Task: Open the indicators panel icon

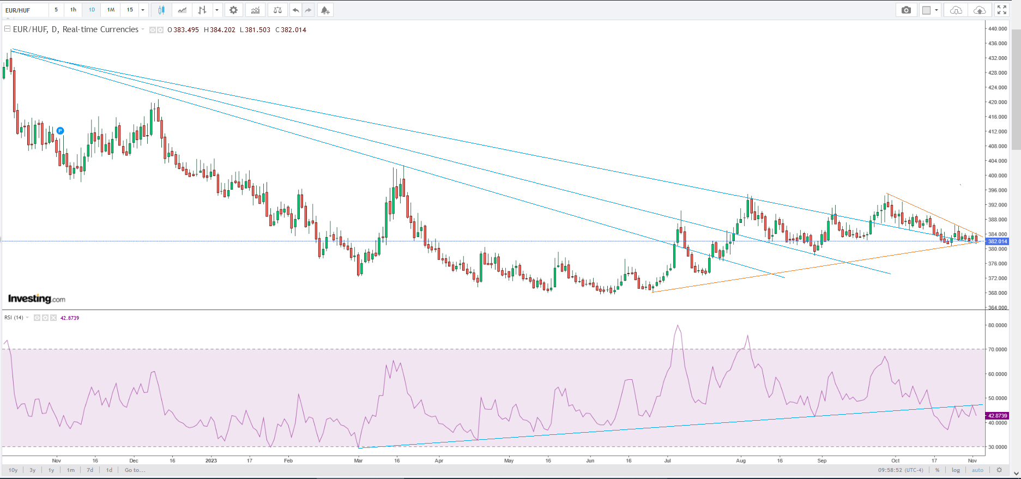Action: 255,10
